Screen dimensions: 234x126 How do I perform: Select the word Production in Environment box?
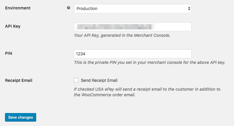[87, 9]
